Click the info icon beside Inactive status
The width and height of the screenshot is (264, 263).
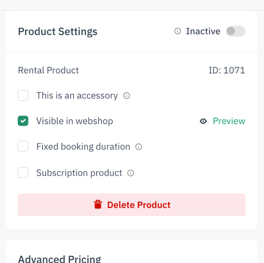click(x=177, y=31)
